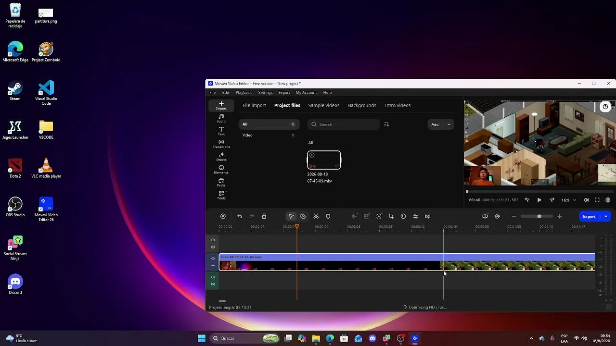
Task: Click the blue Export button
Action: click(x=589, y=216)
